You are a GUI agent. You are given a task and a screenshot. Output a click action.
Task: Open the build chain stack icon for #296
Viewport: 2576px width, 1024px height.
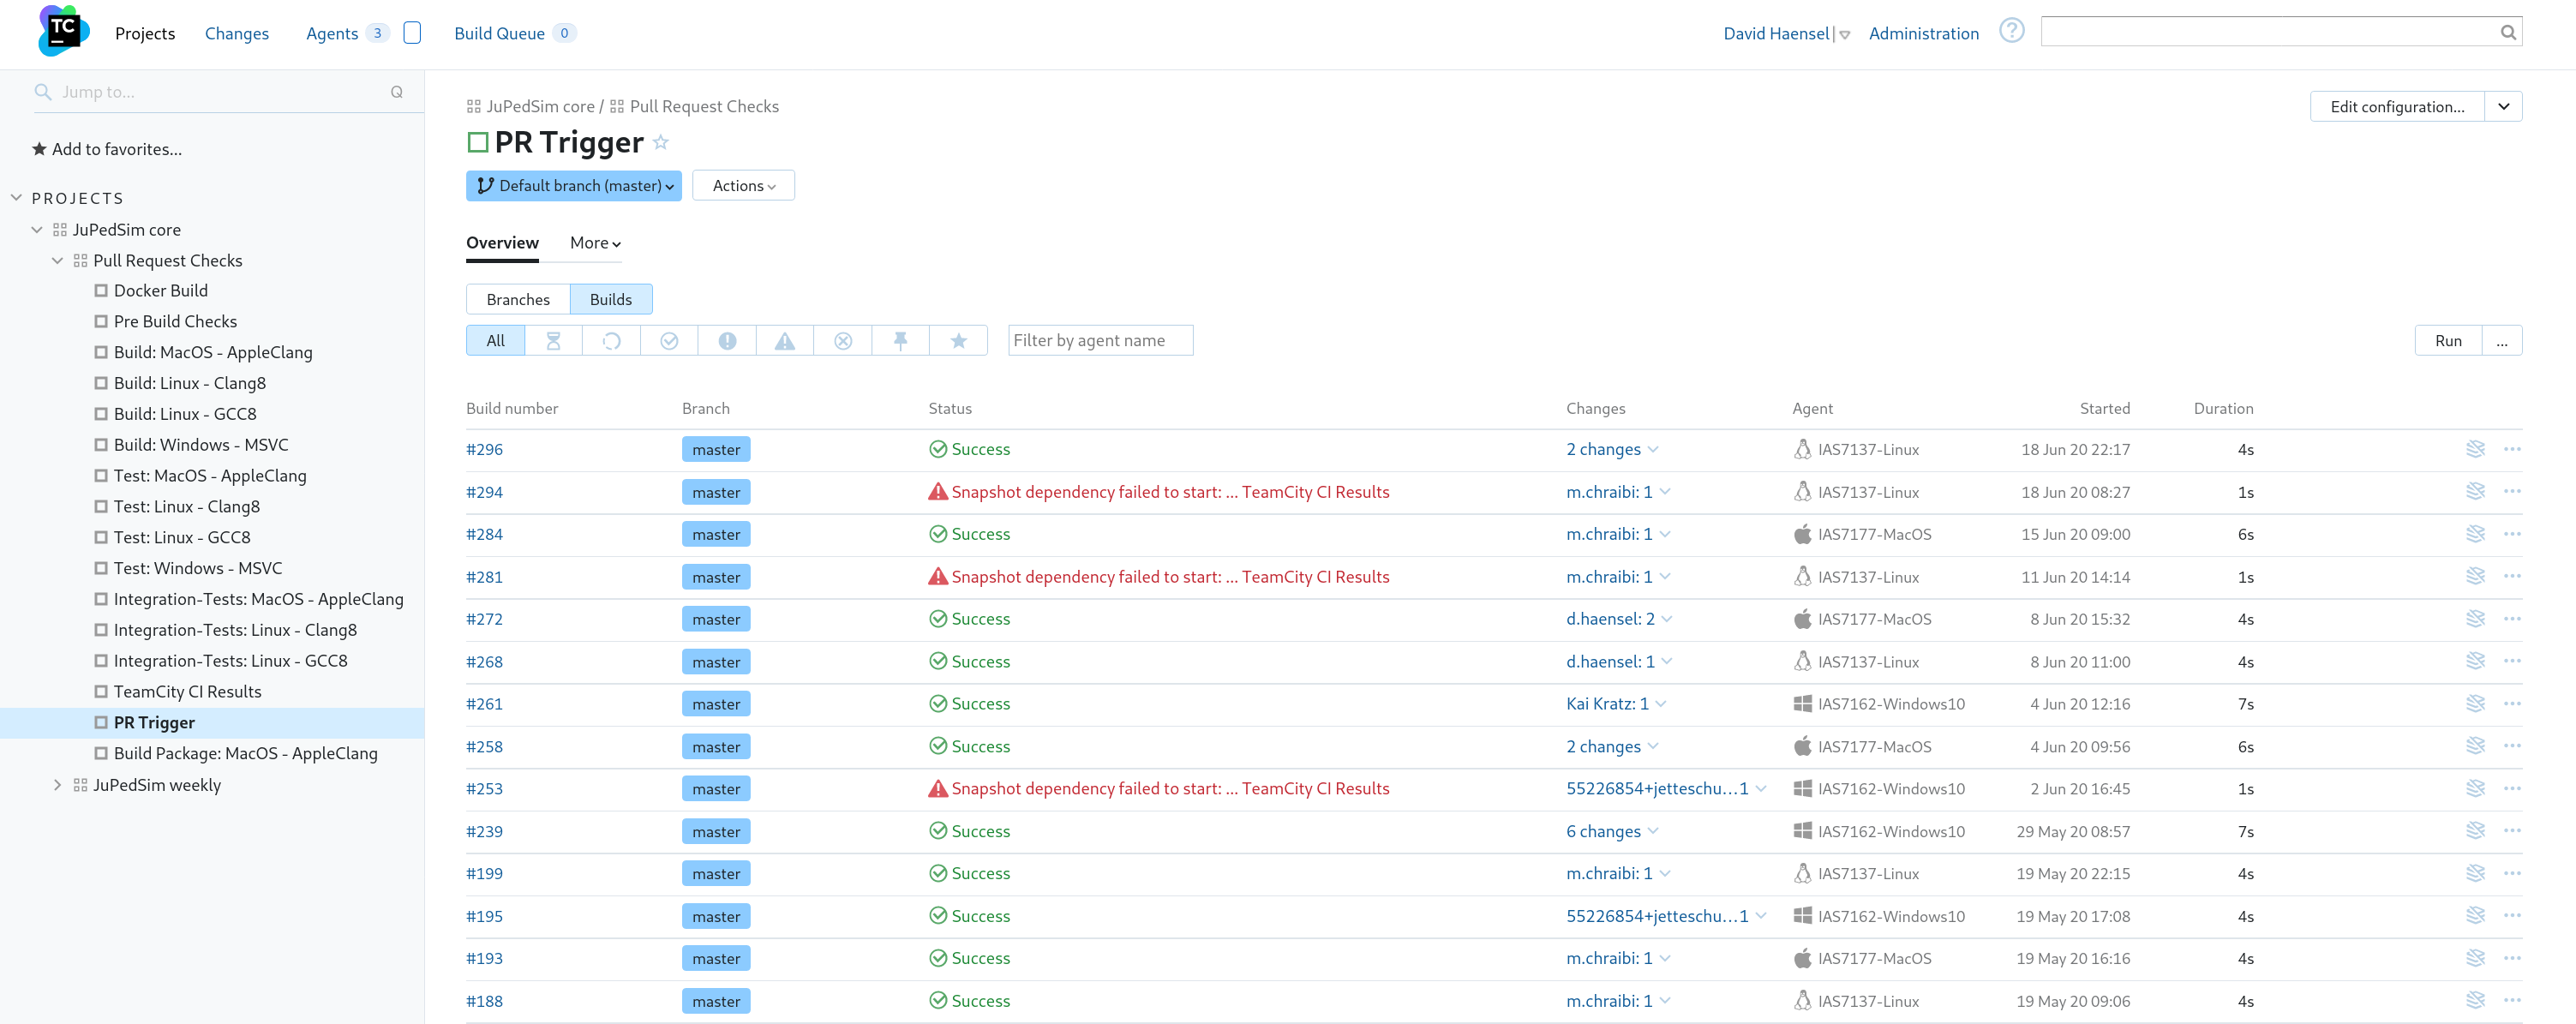(2475, 449)
